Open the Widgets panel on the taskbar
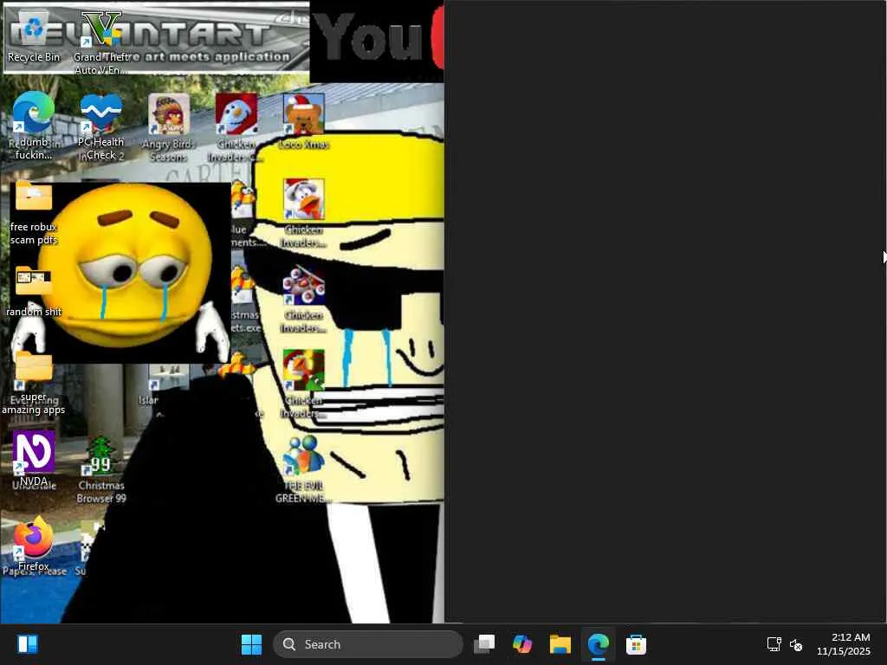This screenshot has height=665, width=887. click(x=27, y=644)
